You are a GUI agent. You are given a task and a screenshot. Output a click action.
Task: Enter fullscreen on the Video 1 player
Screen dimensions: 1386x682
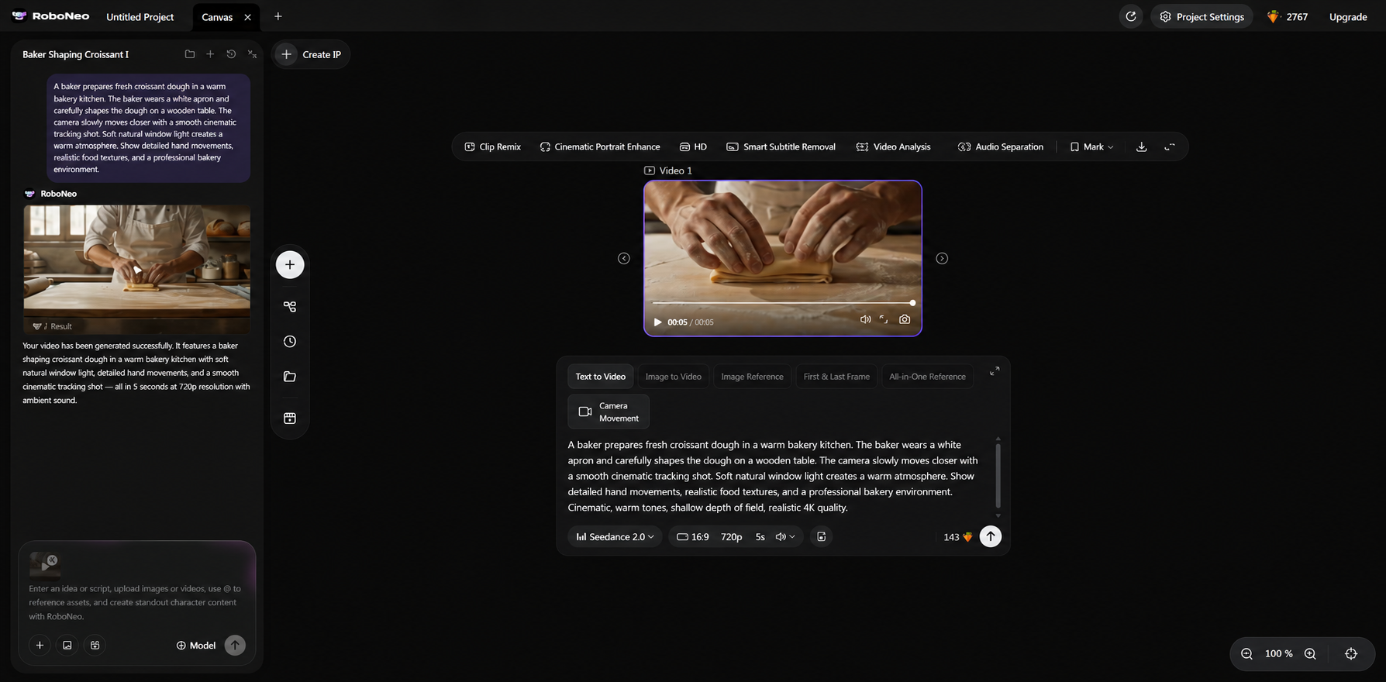(884, 319)
